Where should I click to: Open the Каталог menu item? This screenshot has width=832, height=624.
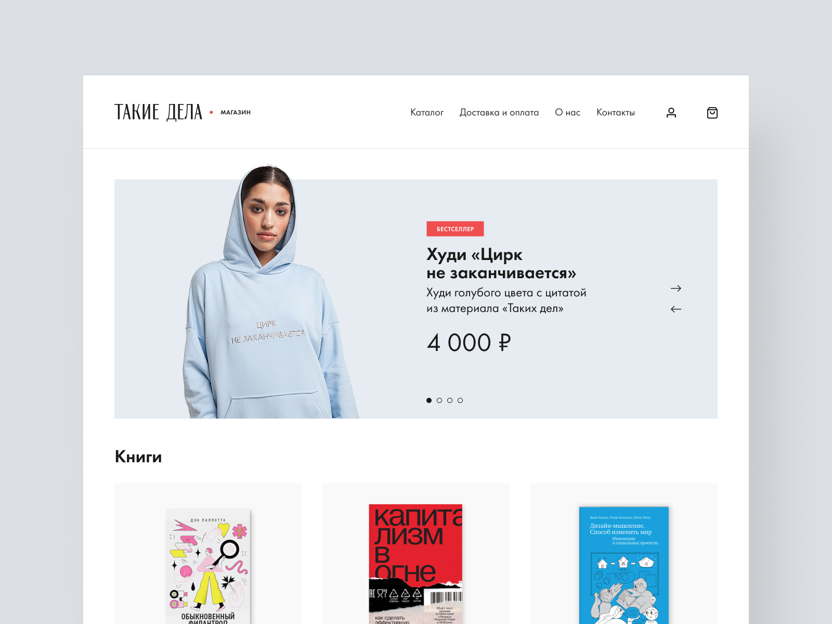427,112
